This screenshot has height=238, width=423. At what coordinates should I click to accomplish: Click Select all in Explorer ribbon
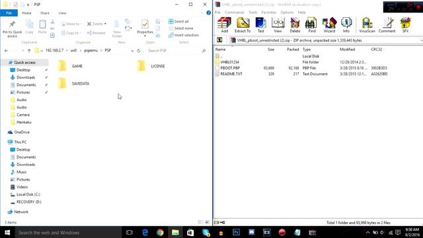pyautogui.click(x=178, y=21)
